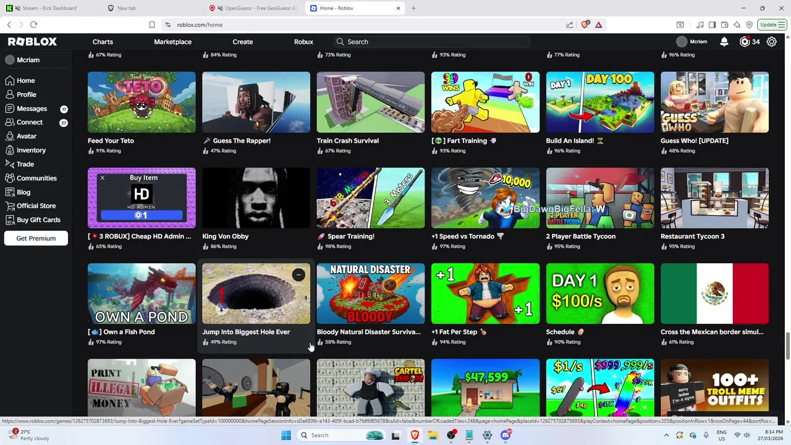This screenshot has width=791, height=445.
Task: Open Marketplace tab
Action: (172, 41)
